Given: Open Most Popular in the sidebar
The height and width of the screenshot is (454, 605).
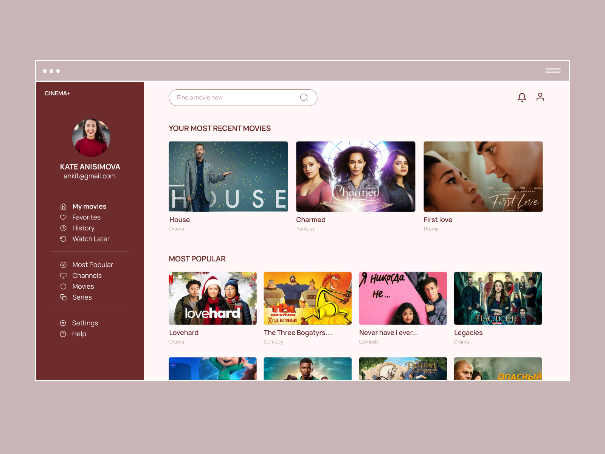Looking at the screenshot, I should (93, 265).
